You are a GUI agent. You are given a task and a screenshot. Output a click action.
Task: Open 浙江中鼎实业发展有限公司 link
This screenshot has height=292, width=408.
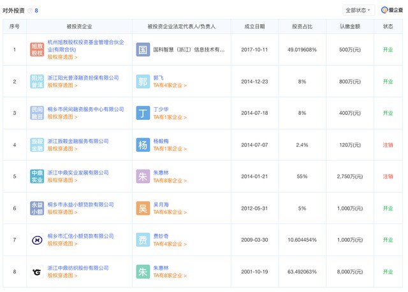coord(78,173)
